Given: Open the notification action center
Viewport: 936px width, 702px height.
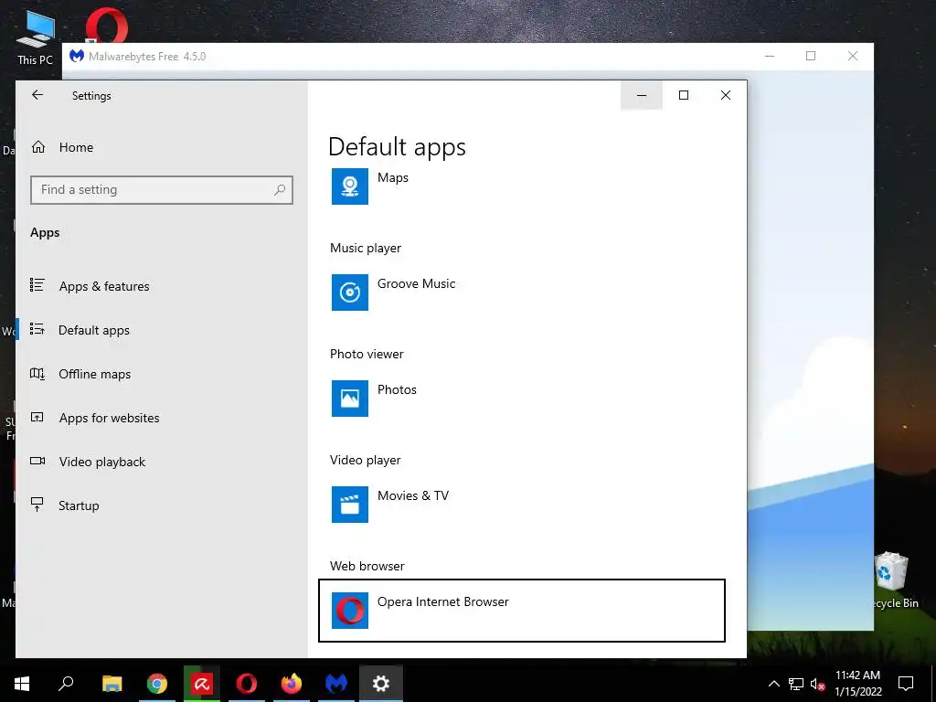Looking at the screenshot, I should coord(906,684).
